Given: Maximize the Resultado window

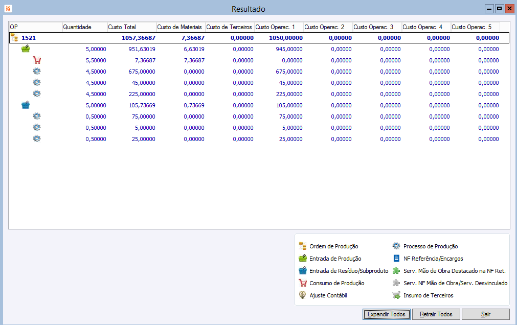Looking at the screenshot, I should click(x=500, y=9).
